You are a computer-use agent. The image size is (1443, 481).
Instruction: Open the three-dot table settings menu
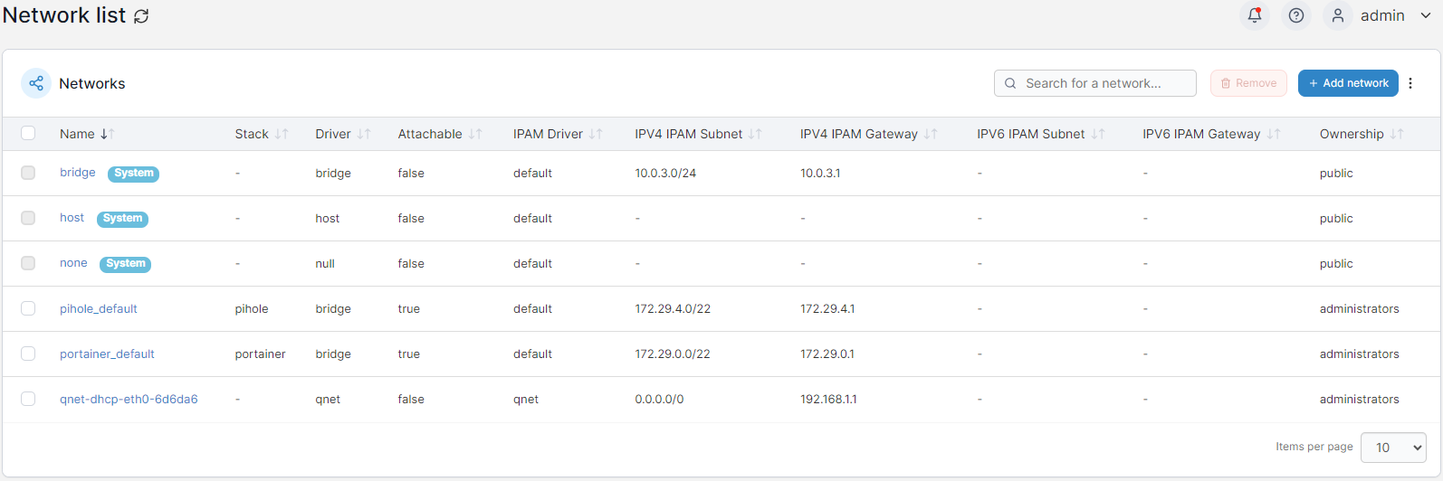tap(1410, 83)
